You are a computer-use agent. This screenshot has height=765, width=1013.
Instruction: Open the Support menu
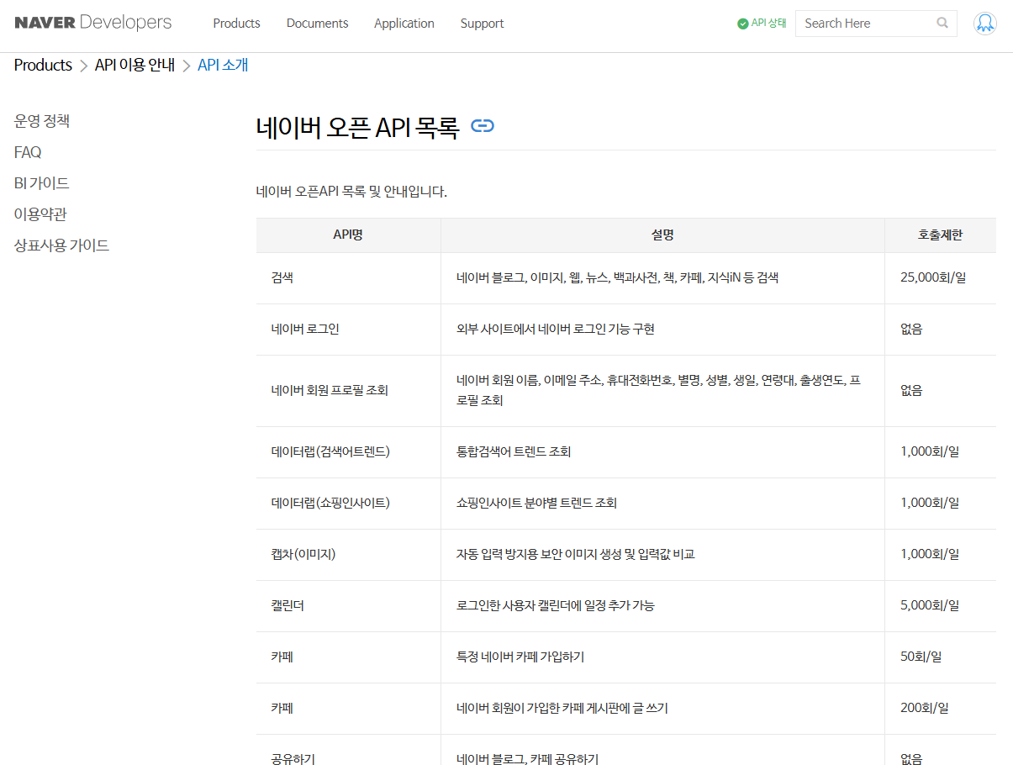click(x=482, y=24)
